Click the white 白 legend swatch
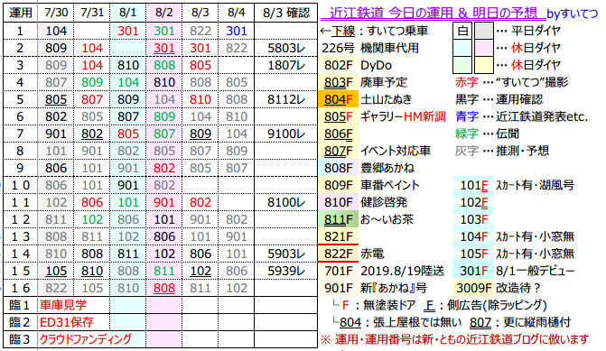This screenshot has height=351, width=606. 462,31
